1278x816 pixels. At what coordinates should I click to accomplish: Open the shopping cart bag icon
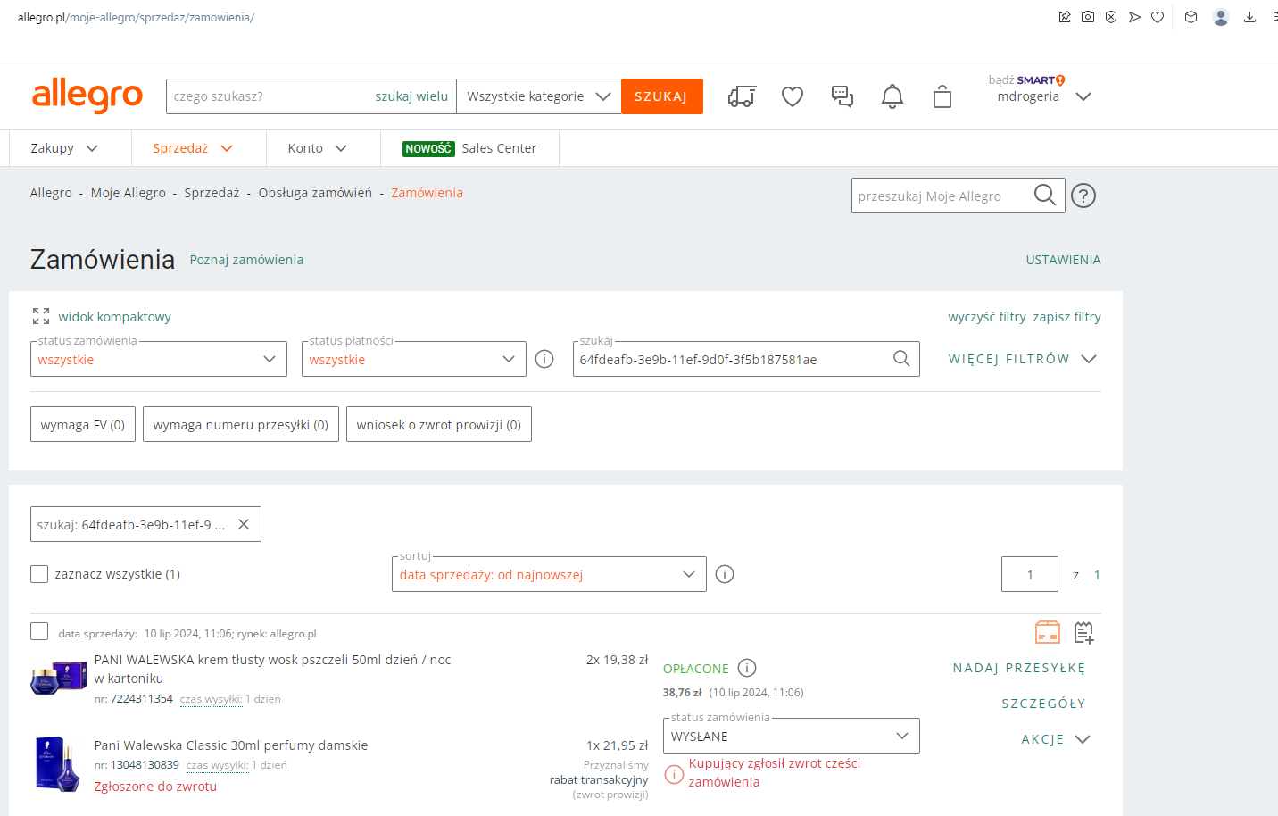tap(942, 96)
